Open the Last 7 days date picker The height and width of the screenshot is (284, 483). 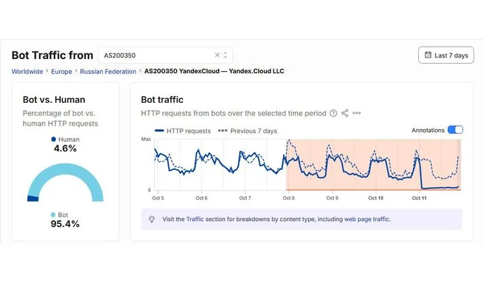pos(446,55)
